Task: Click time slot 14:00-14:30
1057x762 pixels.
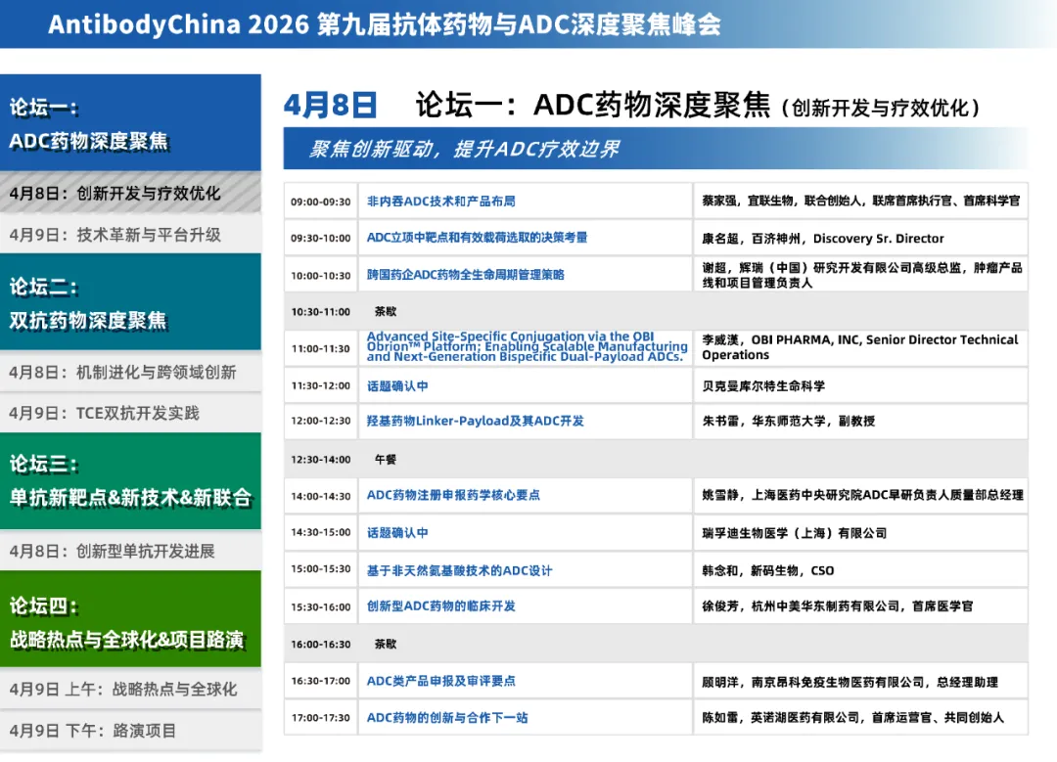Action: [x=321, y=496]
